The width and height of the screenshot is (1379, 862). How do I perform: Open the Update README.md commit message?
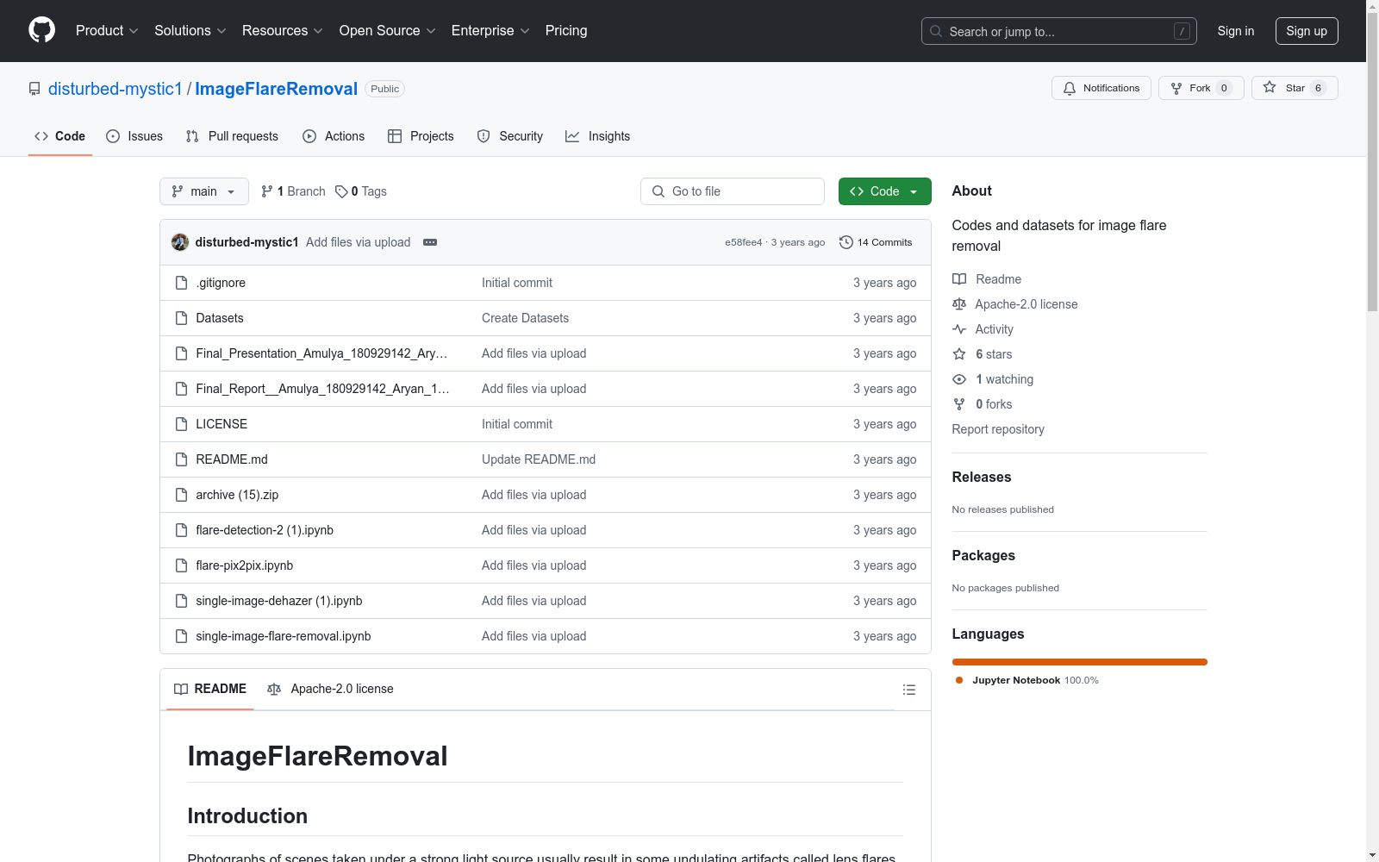(539, 459)
